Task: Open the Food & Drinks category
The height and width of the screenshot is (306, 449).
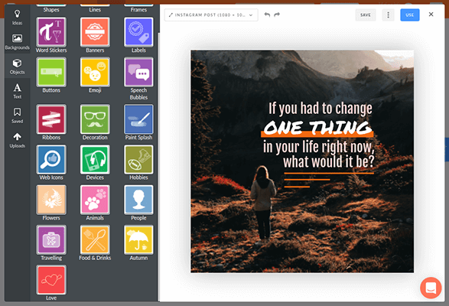Action: coord(95,239)
